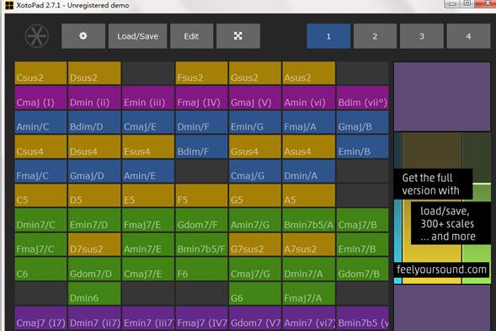
Task: Play the Dmin6 chord pad
Action: (94, 294)
